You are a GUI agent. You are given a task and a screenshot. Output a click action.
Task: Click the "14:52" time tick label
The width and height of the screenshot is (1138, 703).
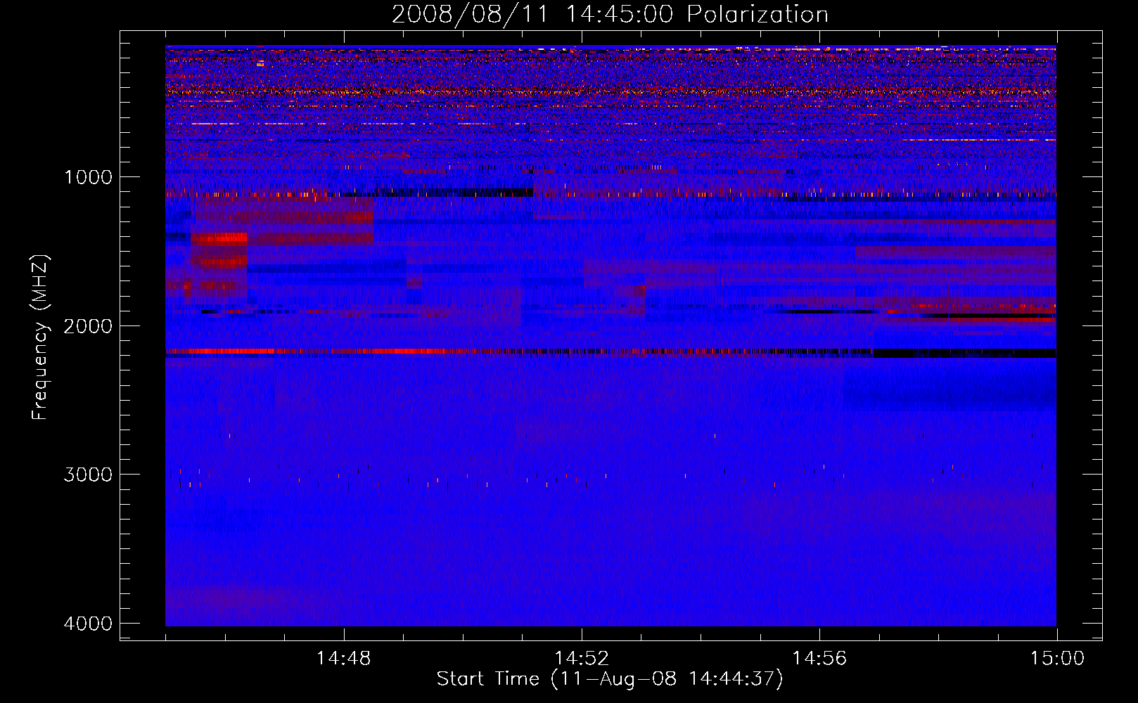tap(581, 659)
